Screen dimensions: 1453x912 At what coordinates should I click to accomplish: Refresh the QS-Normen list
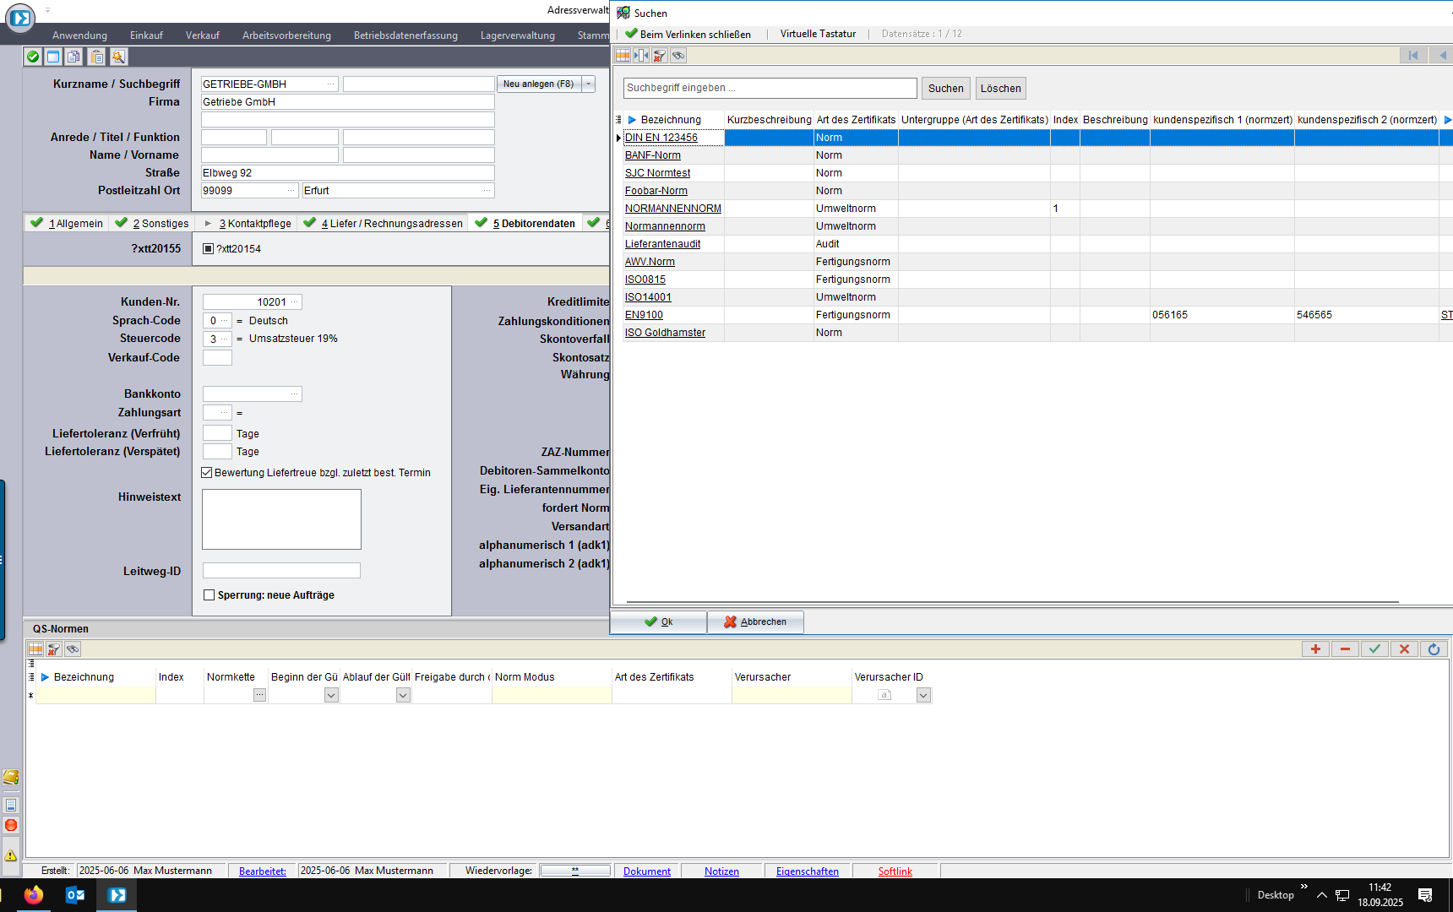(1434, 649)
